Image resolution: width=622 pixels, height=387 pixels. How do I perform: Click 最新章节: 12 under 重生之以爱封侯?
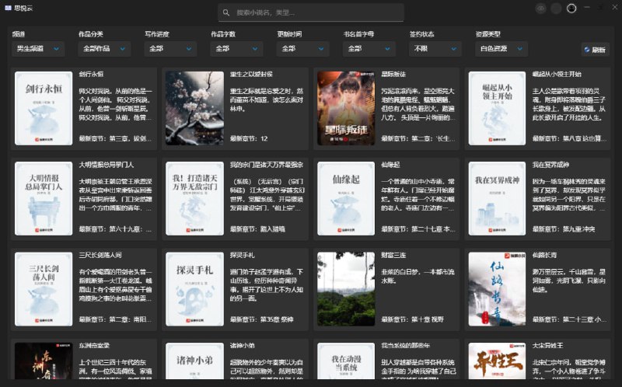click(x=249, y=138)
